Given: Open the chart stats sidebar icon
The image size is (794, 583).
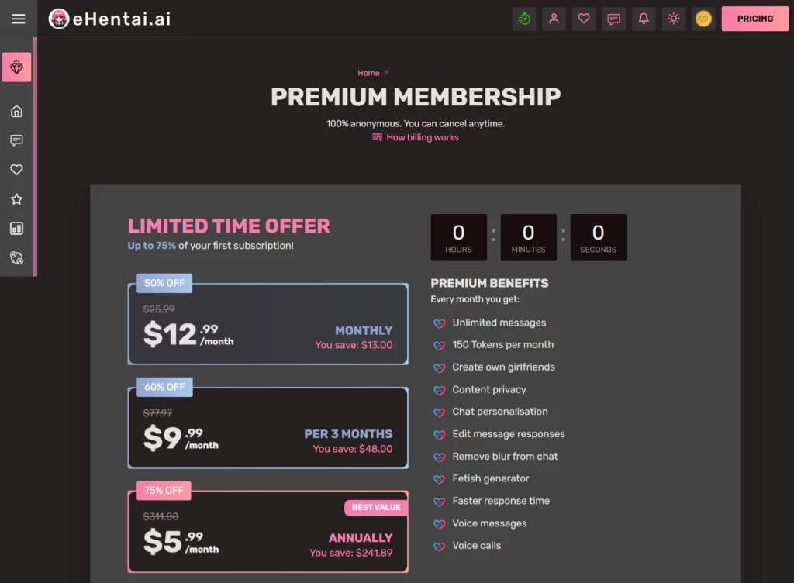Looking at the screenshot, I should pyautogui.click(x=17, y=228).
